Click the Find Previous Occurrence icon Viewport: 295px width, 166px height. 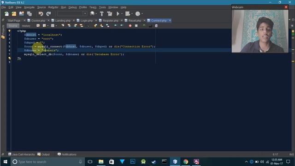pos(69,26)
